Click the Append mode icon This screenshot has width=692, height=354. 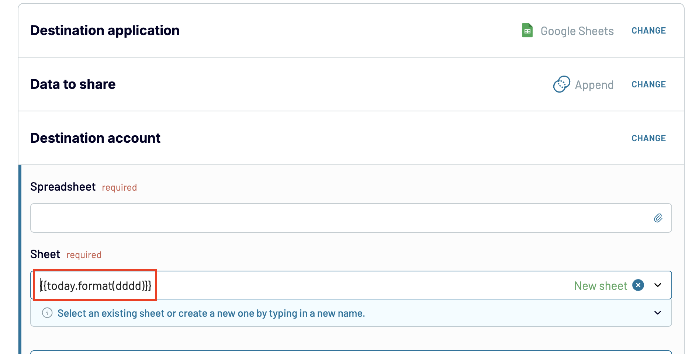click(561, 84)
